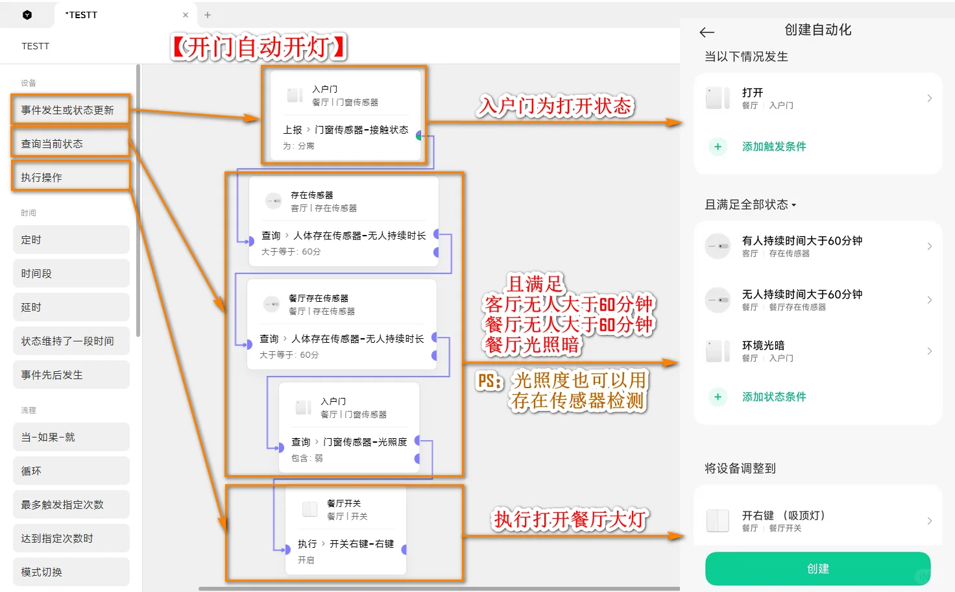Click the door sensor icon on the 环境光暗 condition
The image size is (955, 592).
coord(718,351)
